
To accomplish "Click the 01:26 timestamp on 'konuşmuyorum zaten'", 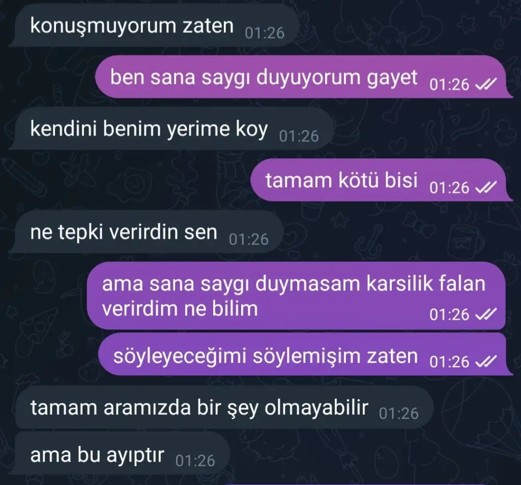I will [x=265, y=33].
